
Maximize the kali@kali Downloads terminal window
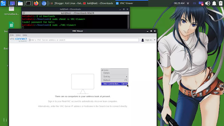pos(124,9)
